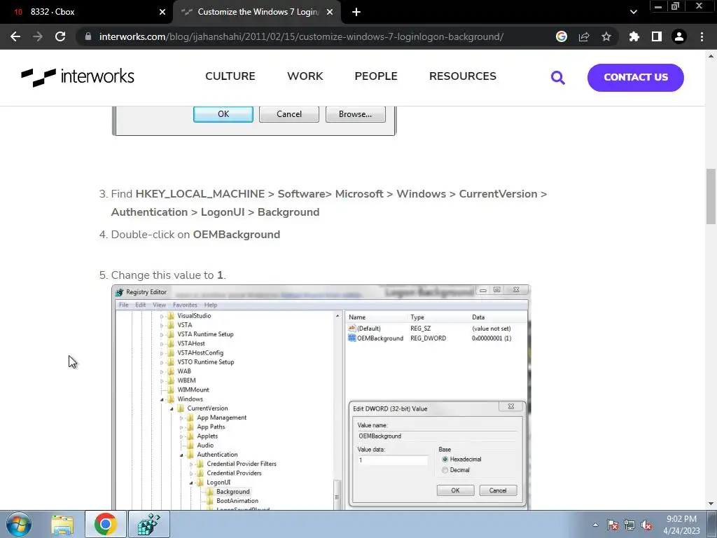717x538 pixels.
Task: Open a new browser tab
Action: click(x=356, y=12)
